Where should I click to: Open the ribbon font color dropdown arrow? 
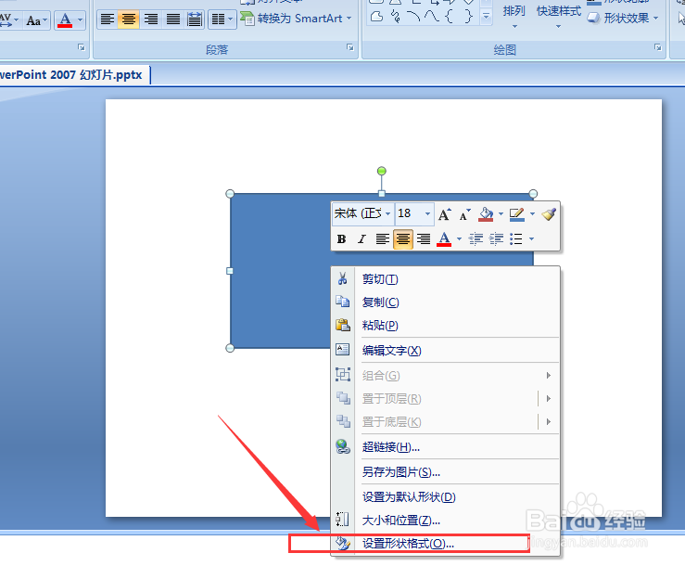tap(80, 20)
